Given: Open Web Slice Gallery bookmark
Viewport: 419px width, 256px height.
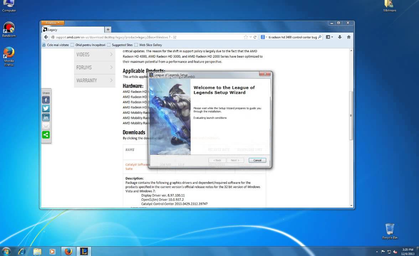Looking at the screenshot, I should point(148,45).
